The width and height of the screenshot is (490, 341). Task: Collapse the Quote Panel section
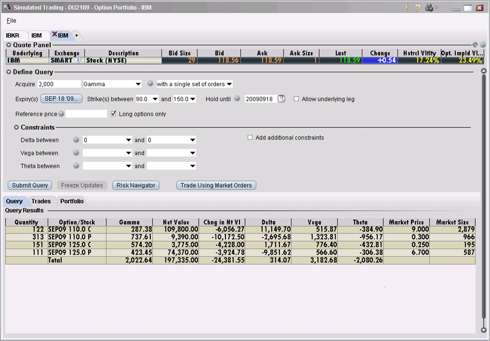9,45
